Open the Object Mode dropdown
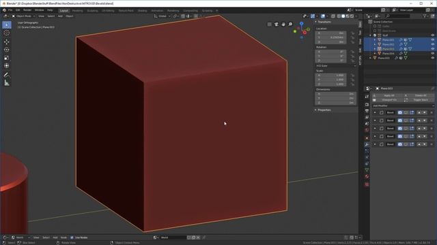 click(23, 16)
